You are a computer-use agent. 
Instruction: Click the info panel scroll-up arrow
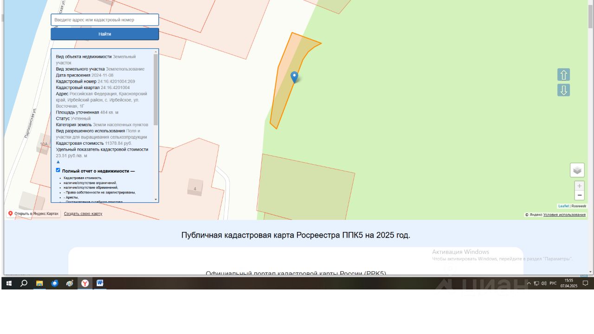pyautogui.click(x=156, y=51)
